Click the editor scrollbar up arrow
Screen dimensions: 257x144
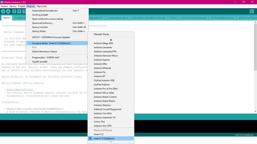click(255, 22)
